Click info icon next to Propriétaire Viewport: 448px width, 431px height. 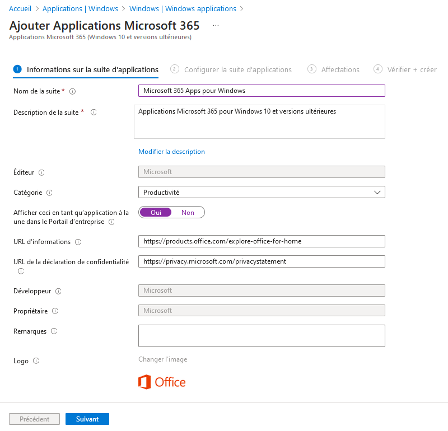pyautogui.click(x=55, y=311)
